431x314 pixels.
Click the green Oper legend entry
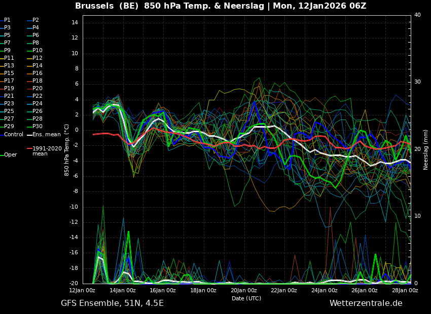[9, 155]
